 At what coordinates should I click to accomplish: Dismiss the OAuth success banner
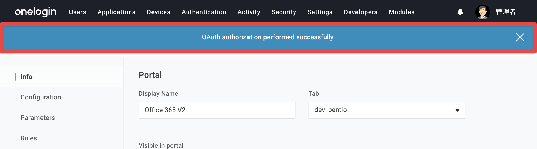click(x=520, y=37)
